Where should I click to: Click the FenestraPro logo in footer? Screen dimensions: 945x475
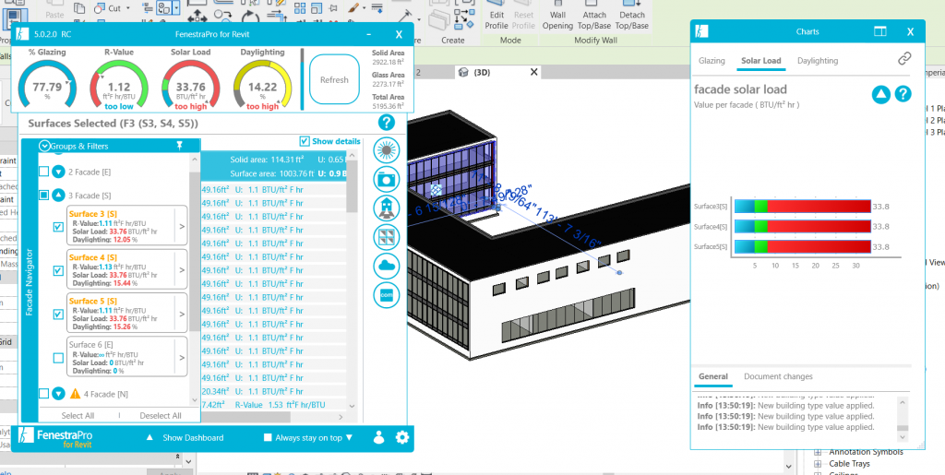click(54, 438)
